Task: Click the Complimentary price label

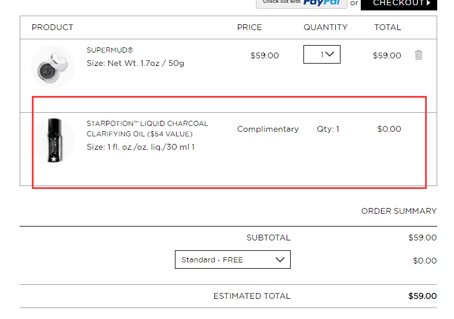Action: (x=268, y=129)
